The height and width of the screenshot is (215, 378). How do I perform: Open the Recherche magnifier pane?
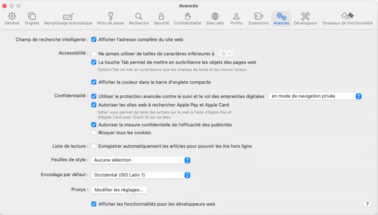(x=139, y=19)
